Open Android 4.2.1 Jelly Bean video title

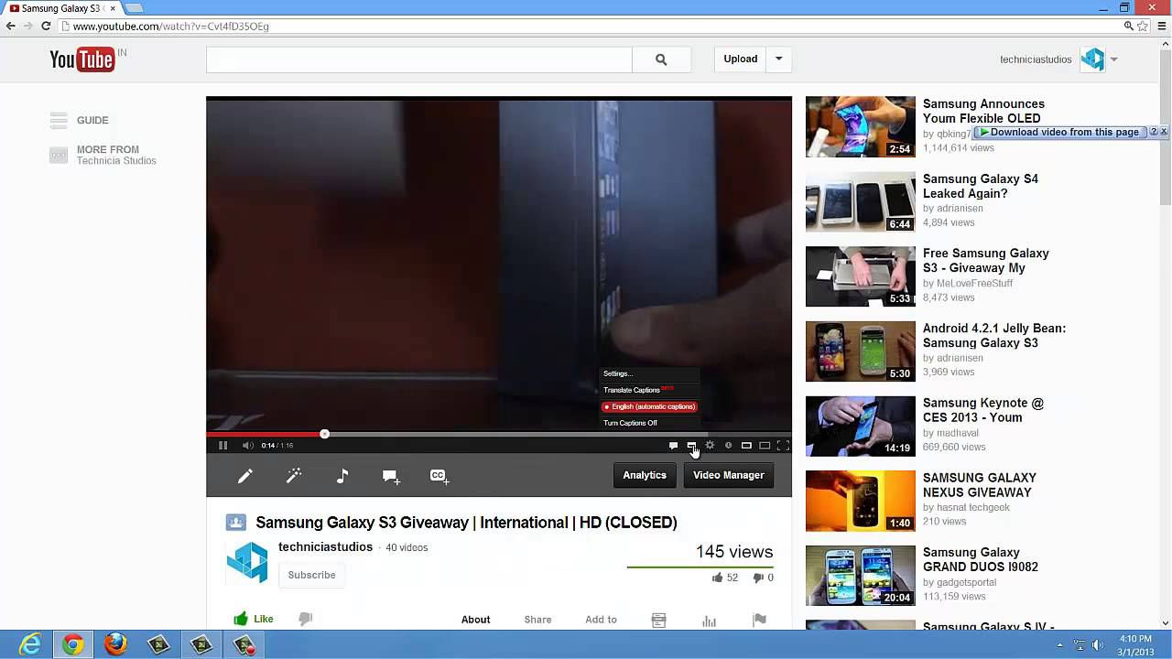(x=994, y=335)
